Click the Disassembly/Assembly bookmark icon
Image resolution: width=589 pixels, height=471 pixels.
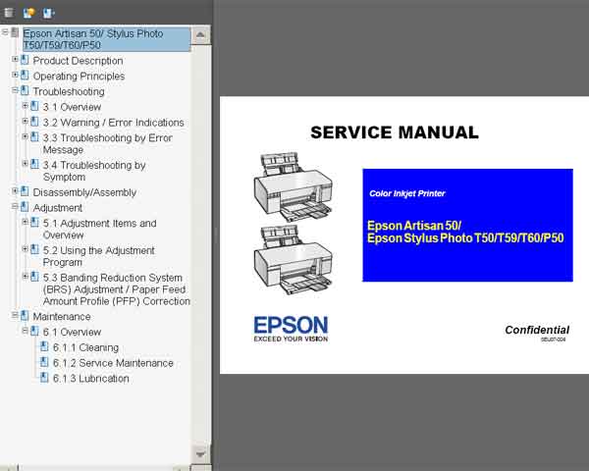coord(25,191)
